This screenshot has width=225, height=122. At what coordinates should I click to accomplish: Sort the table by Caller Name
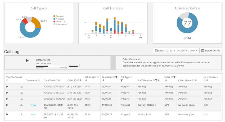[x=196, y=80]
